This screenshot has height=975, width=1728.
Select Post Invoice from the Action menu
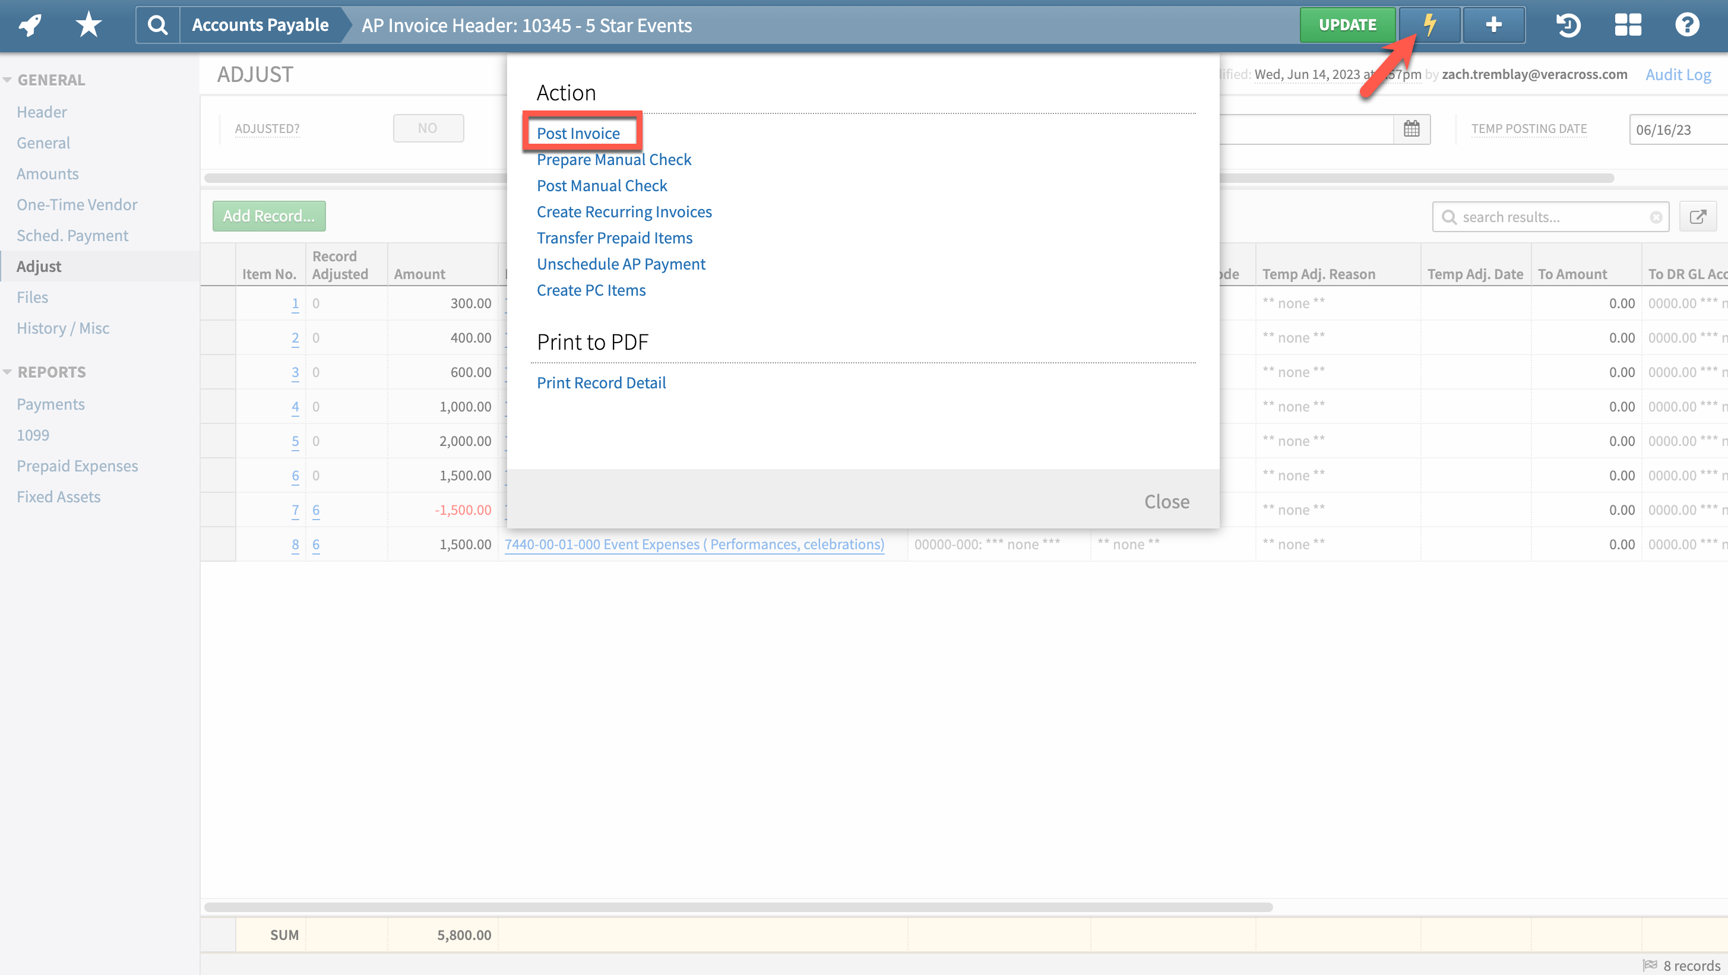(578, 132)
